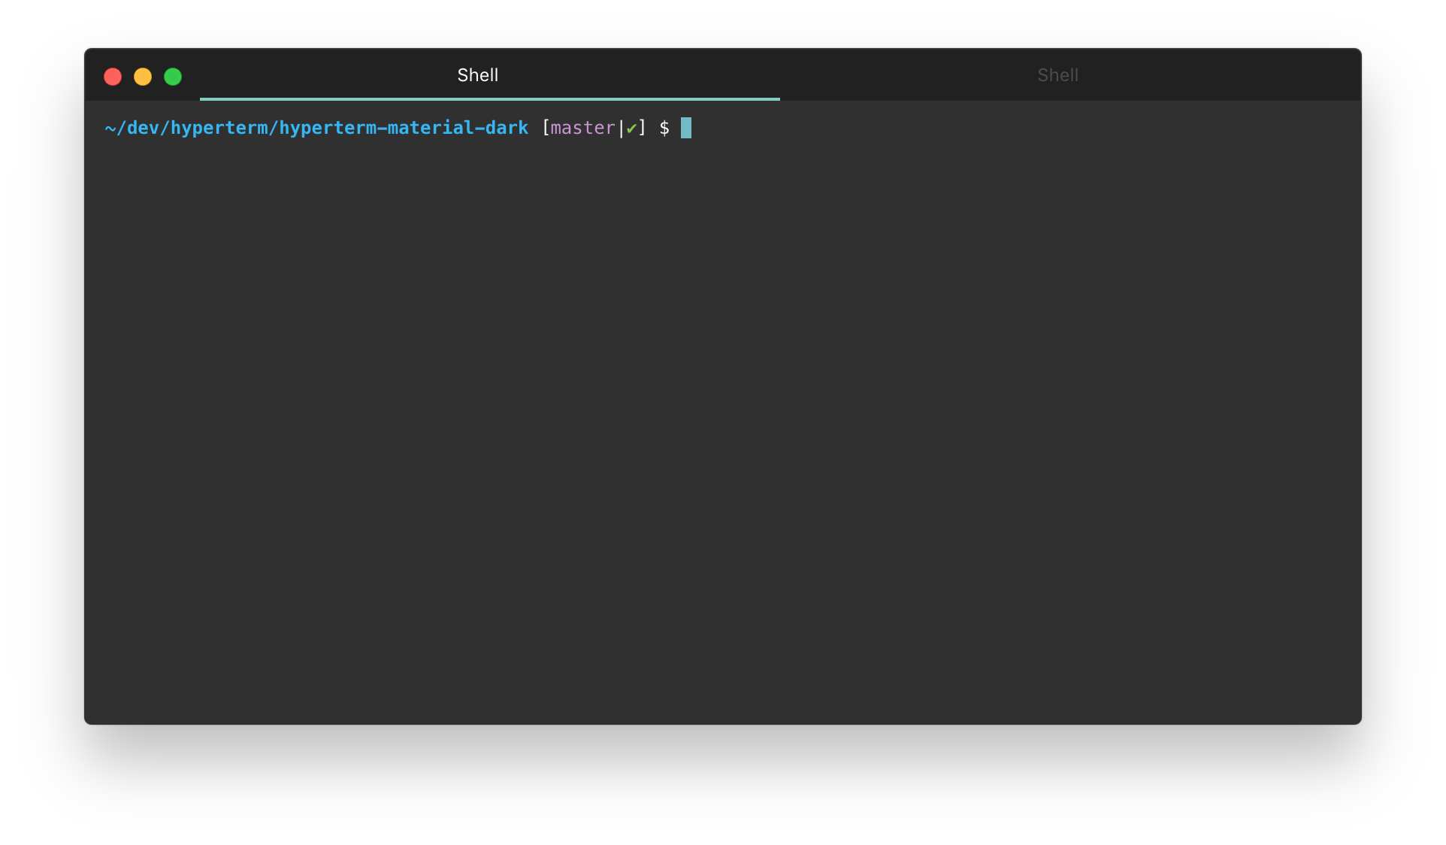
Task: Click the dash between material and dark
Action: (x=479, y=129)
